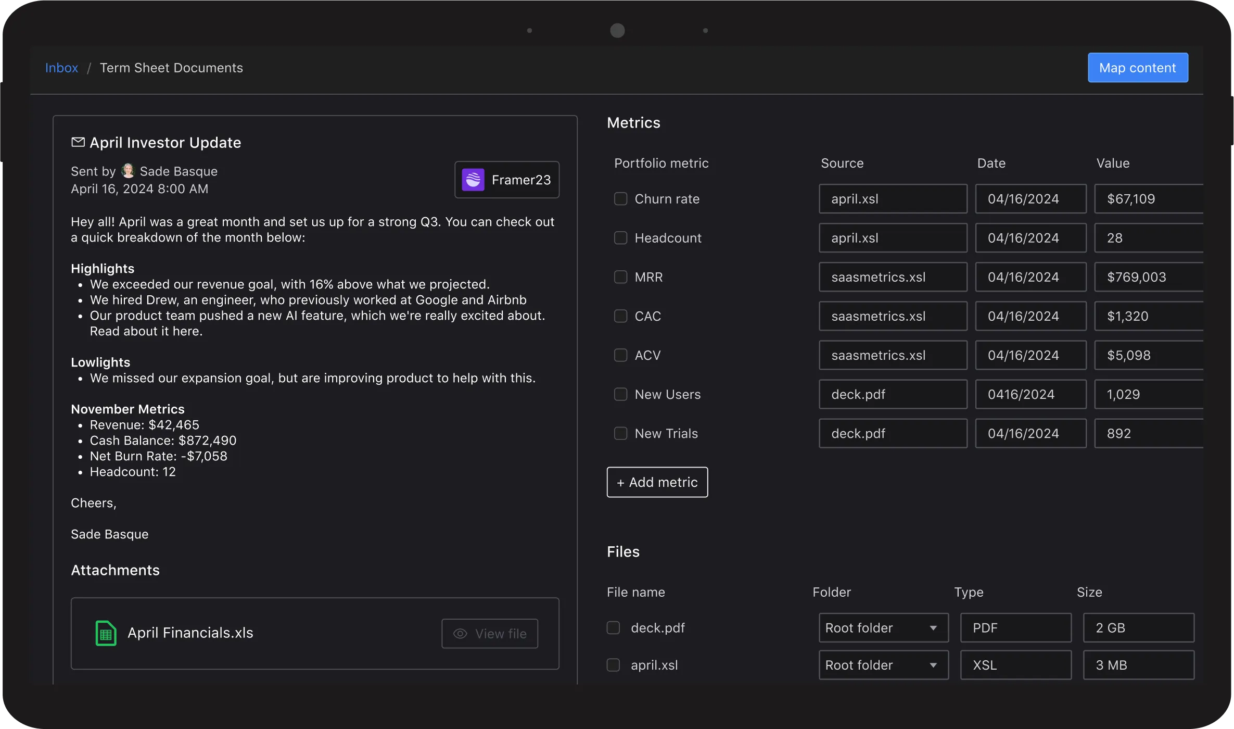Screen dimensions: 1234x729
Task: Click the small left dot at top
Action: pos(529,31)
